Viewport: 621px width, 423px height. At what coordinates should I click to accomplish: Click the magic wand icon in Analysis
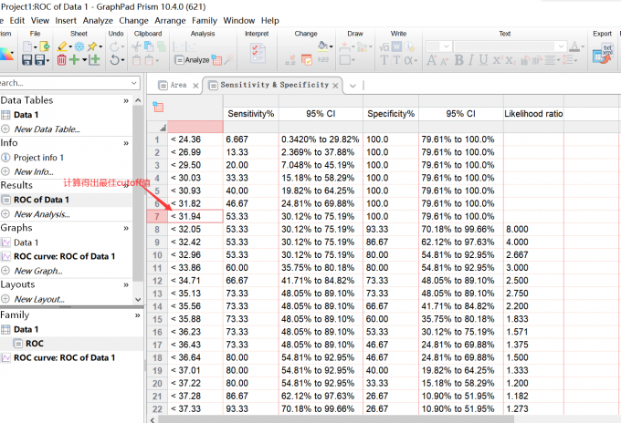pos(229,59)
